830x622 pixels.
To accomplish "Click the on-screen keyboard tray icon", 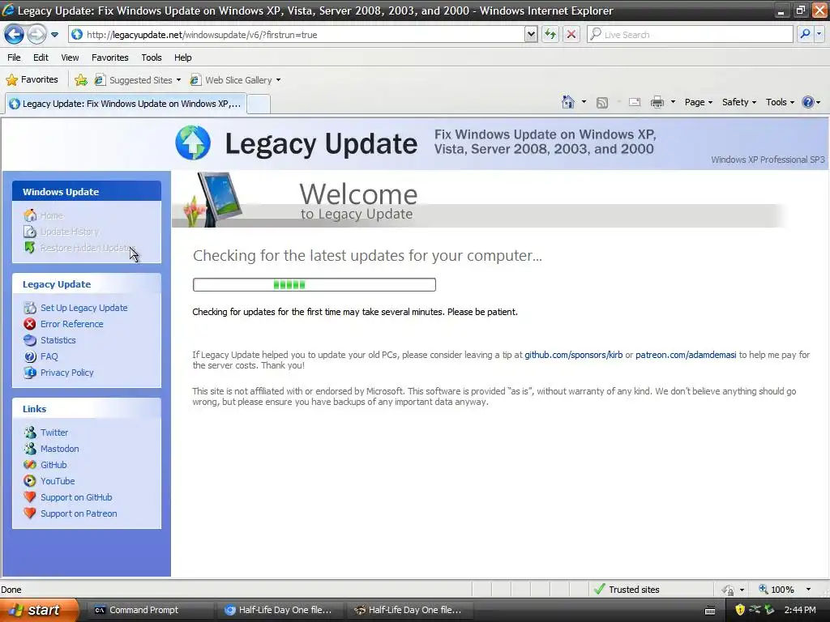I will [710, 611].
